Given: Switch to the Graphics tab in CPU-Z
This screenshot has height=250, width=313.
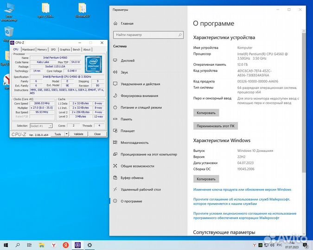Looking at the screenshot, I should click(65, 50).
